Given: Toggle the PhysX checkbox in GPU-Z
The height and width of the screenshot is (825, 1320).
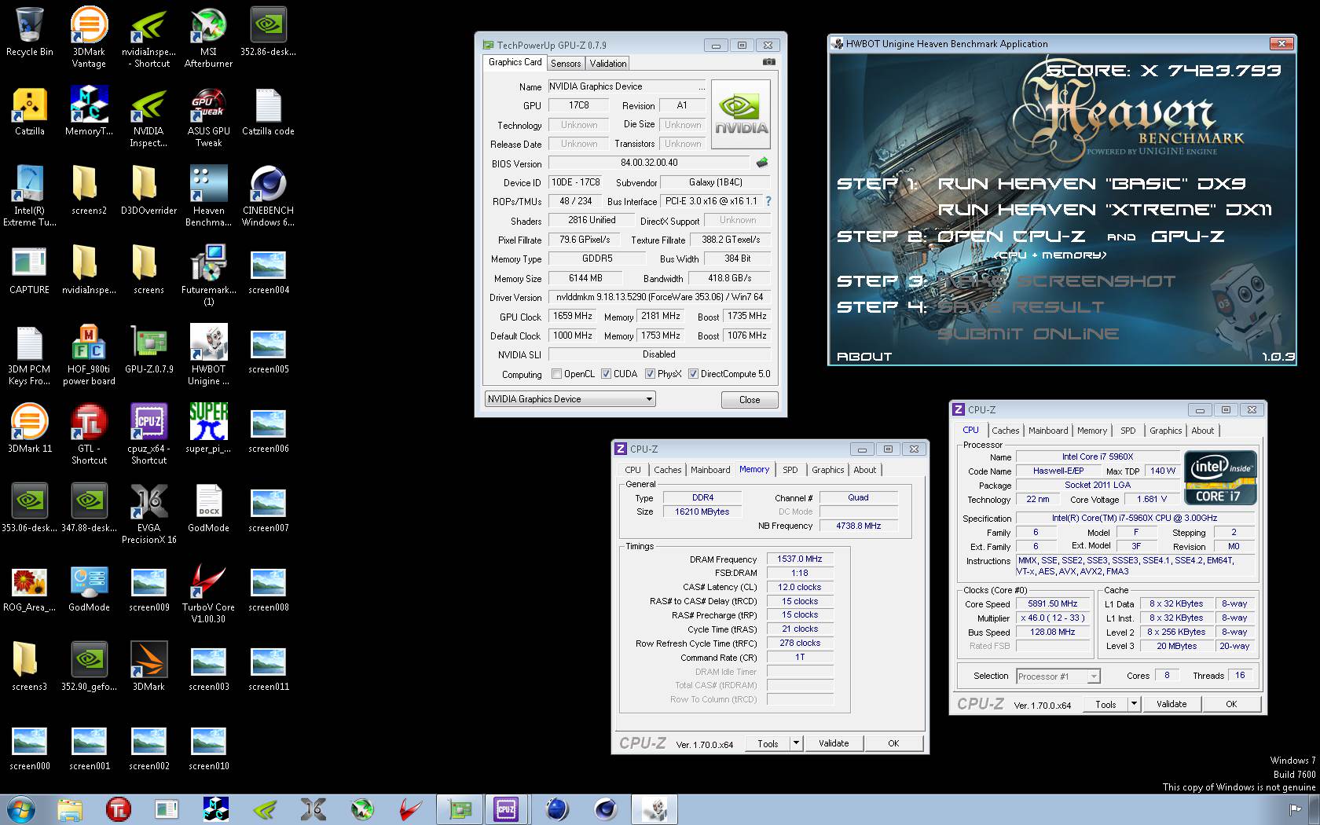Looking at the screenshot, I should click(650, 374).
